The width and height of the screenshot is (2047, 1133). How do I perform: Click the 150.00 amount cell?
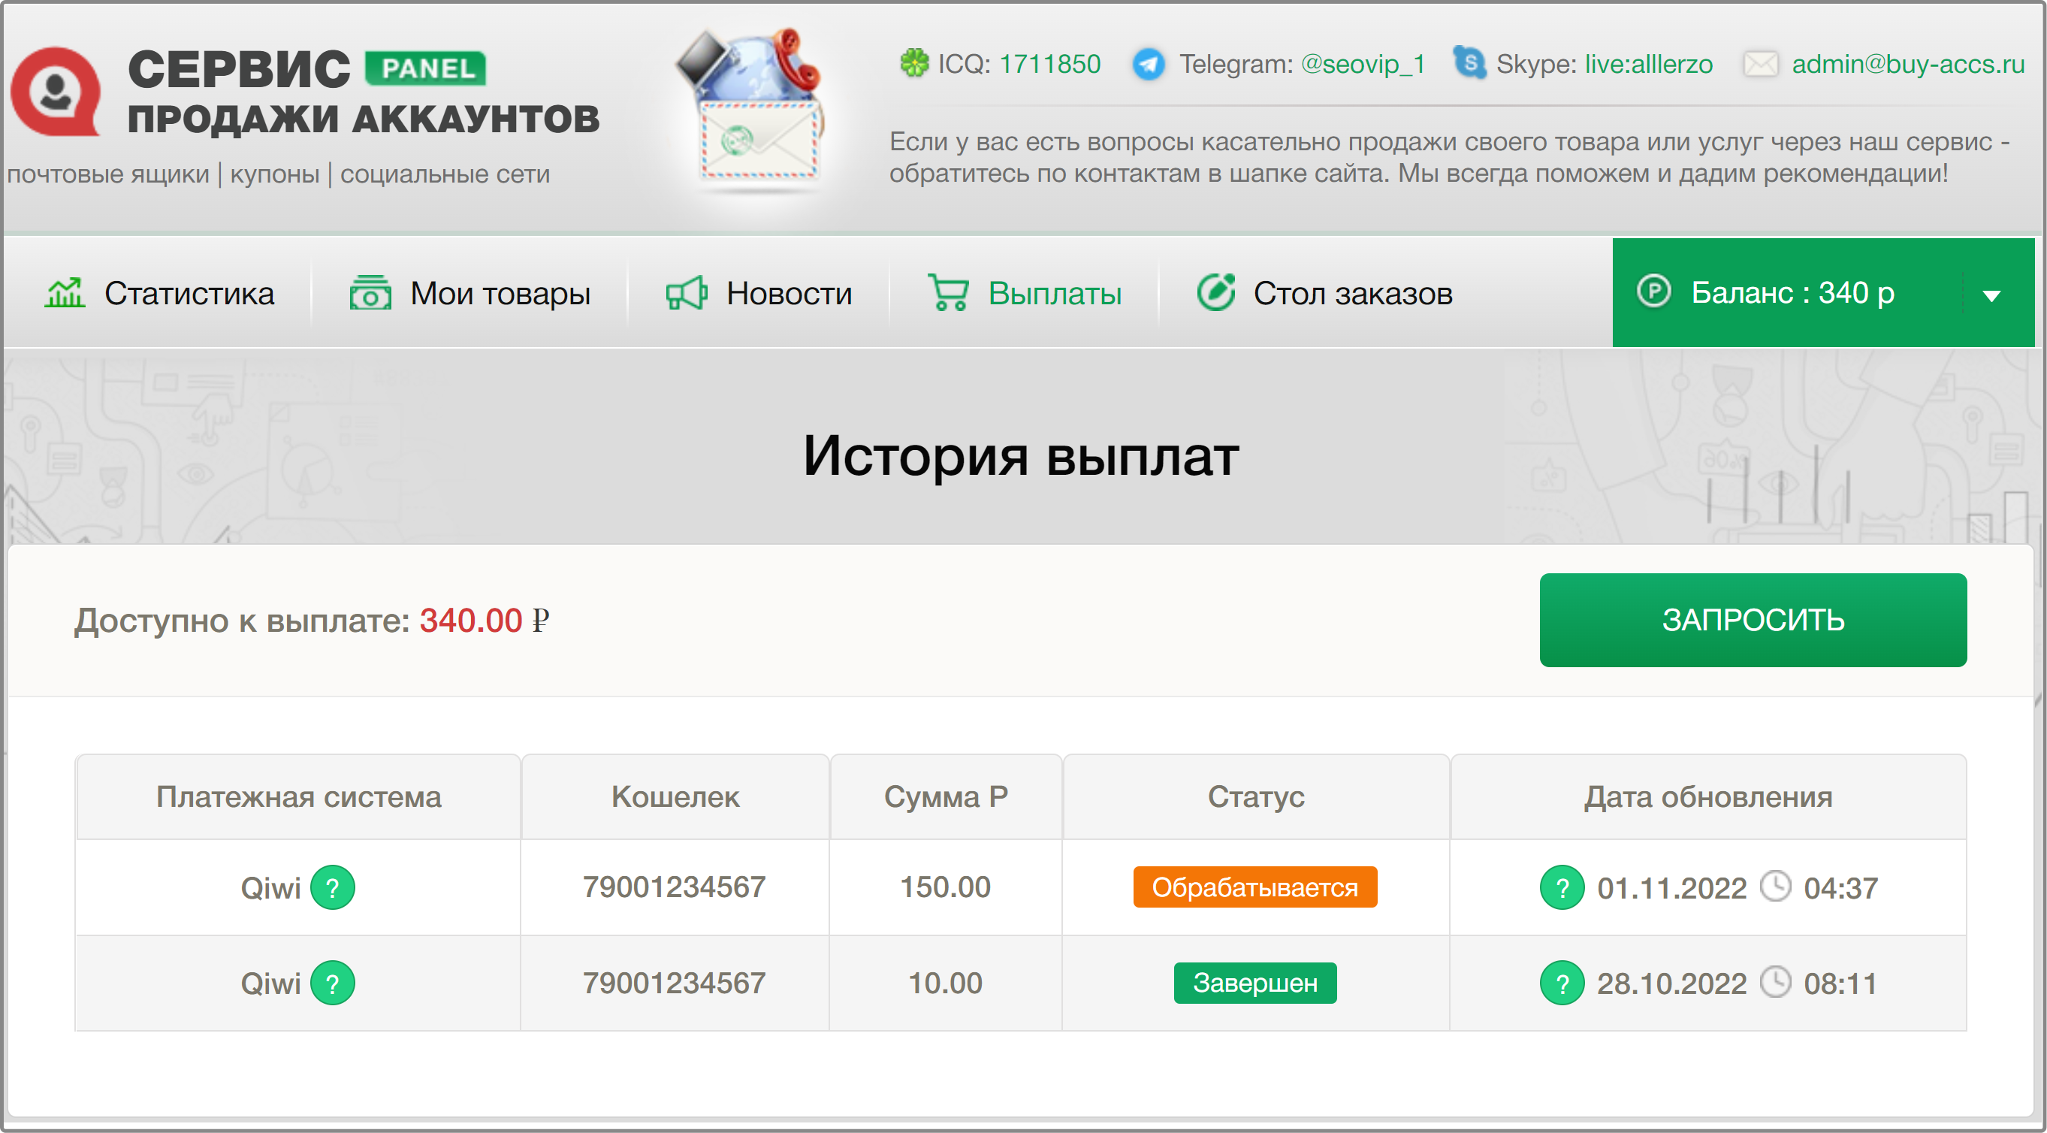(x=945, y=887)
